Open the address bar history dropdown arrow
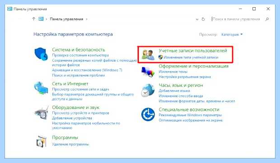 click(197, 19)
